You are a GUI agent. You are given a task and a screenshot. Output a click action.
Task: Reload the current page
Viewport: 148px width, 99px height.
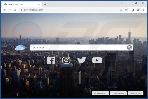coord(15,10)
